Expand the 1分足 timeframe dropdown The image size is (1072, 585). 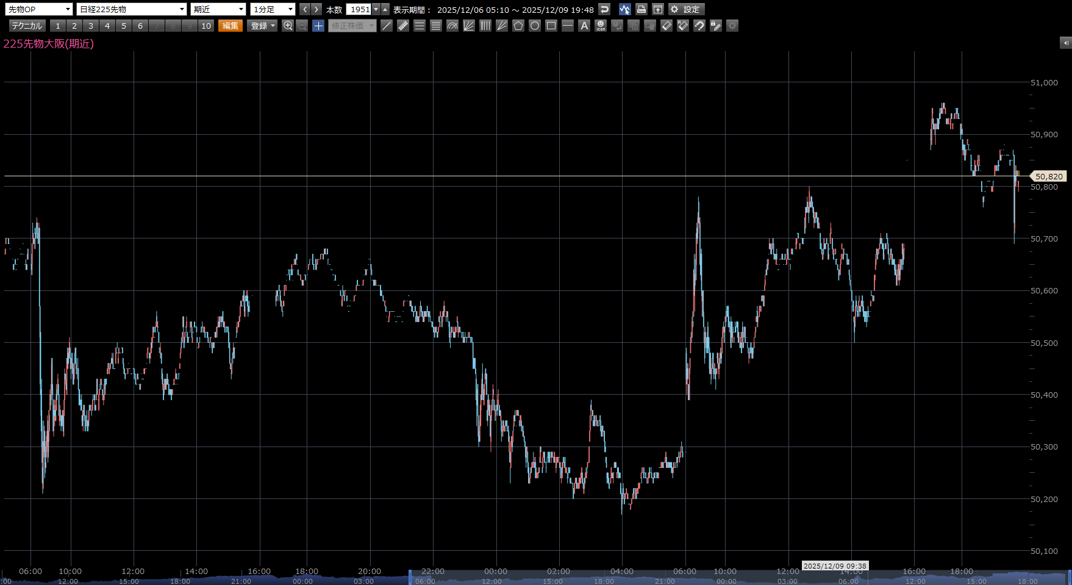273,9
